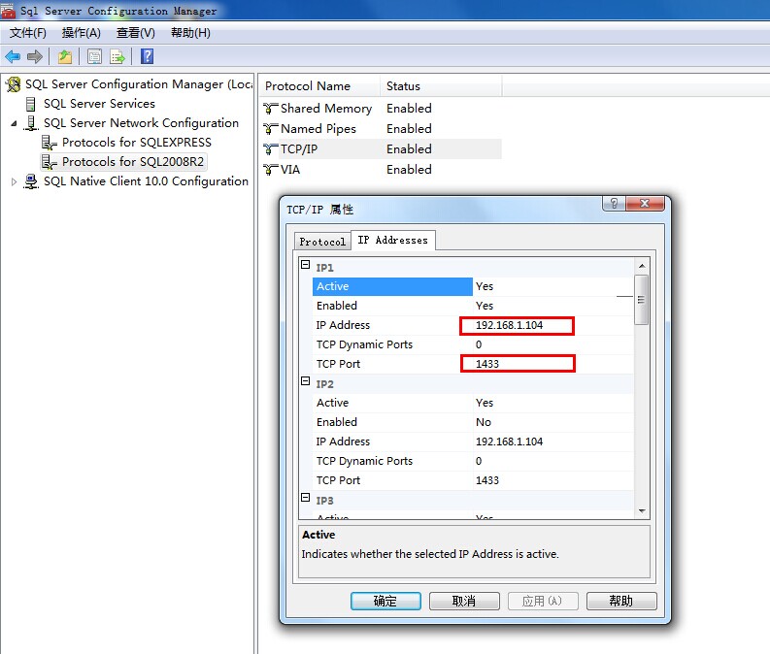Click the Status column header

(x=441, y=86)
